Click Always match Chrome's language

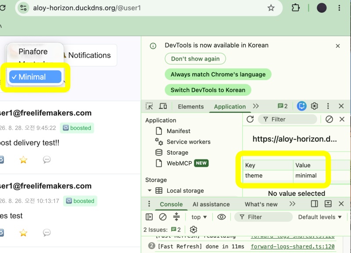point(218,74)
